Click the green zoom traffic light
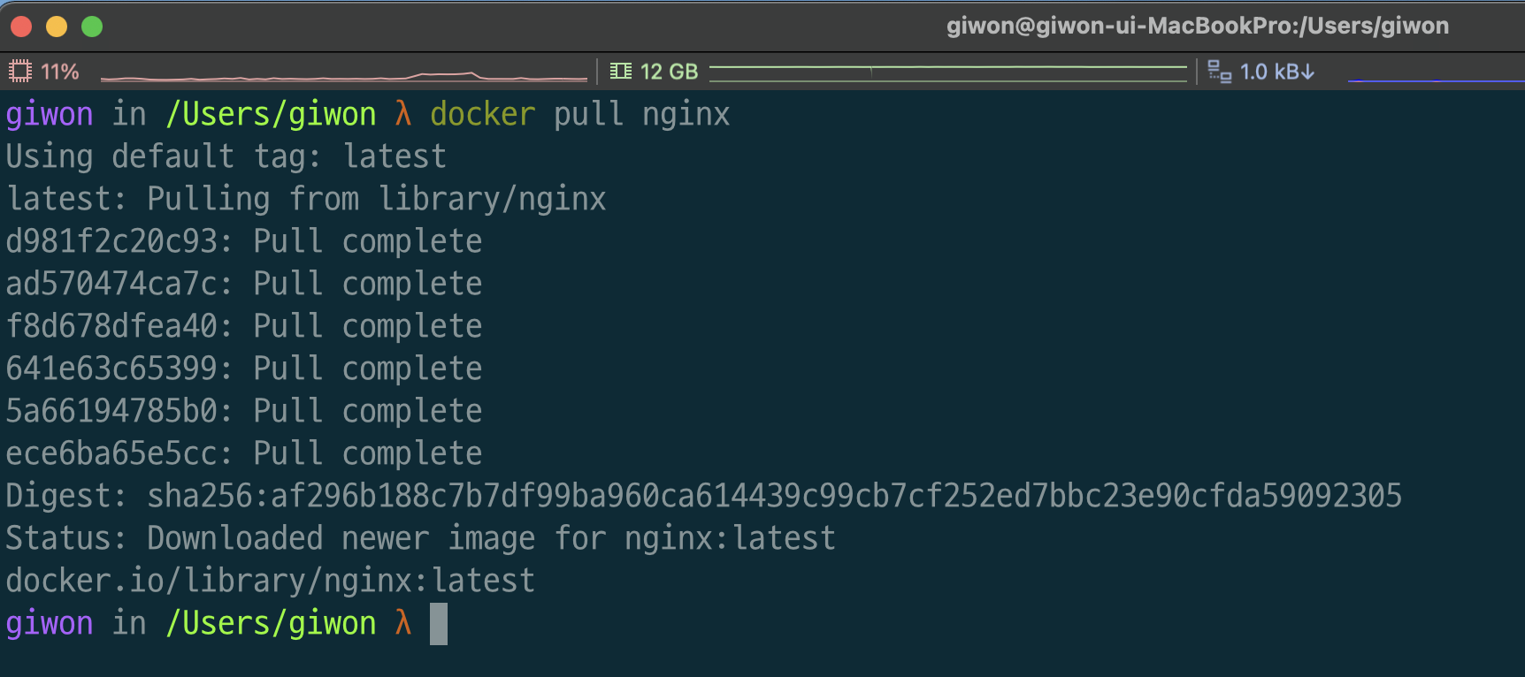The height and width of the screenshot is (677, 1525). click(92, 27)
